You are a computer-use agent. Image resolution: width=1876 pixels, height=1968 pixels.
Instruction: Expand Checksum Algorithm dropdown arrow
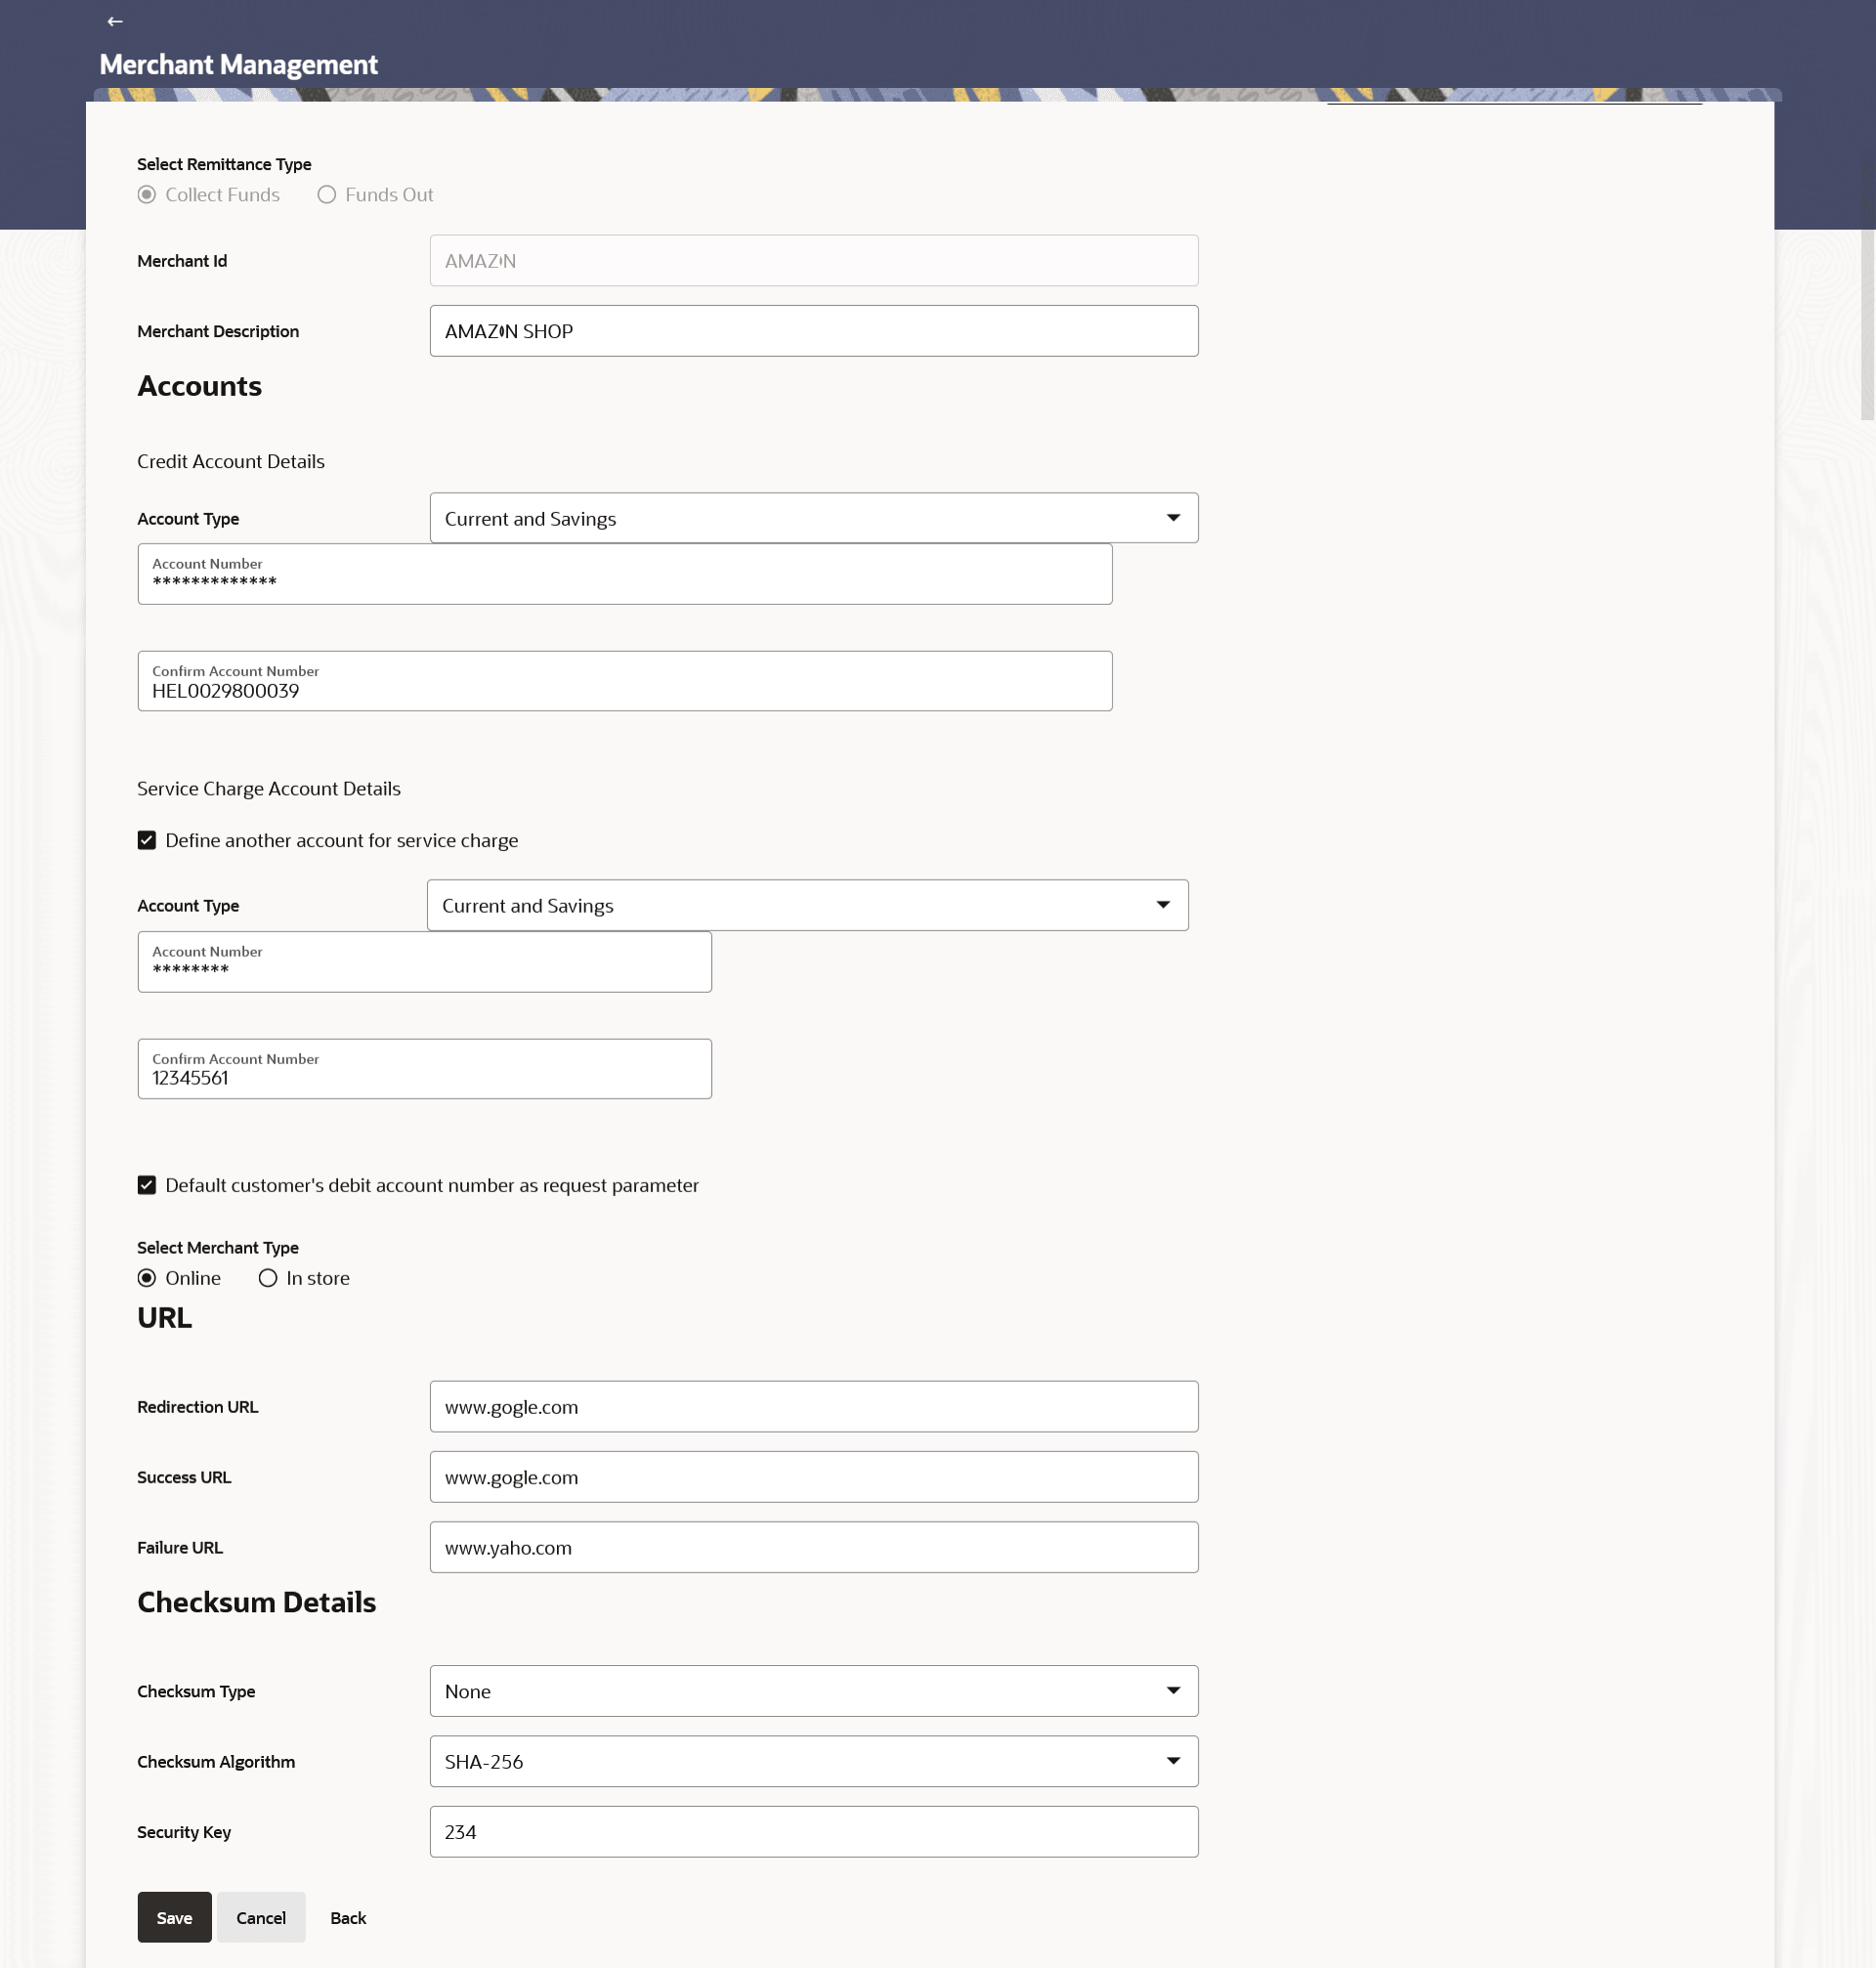[1173, 1761]
